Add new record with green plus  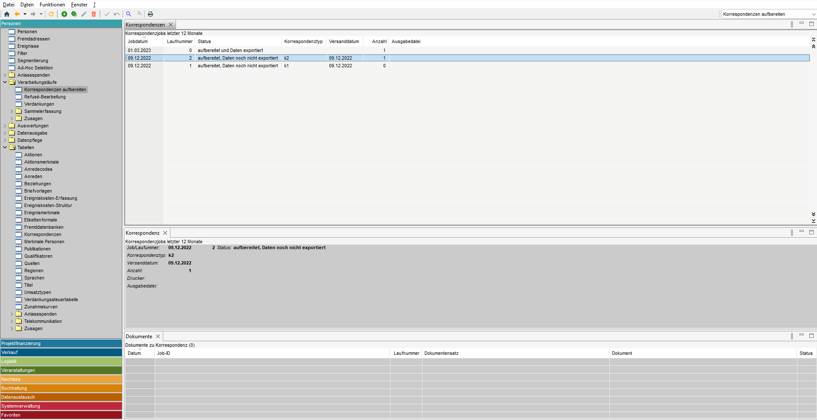pyautogui.click(x=64, y=14)
